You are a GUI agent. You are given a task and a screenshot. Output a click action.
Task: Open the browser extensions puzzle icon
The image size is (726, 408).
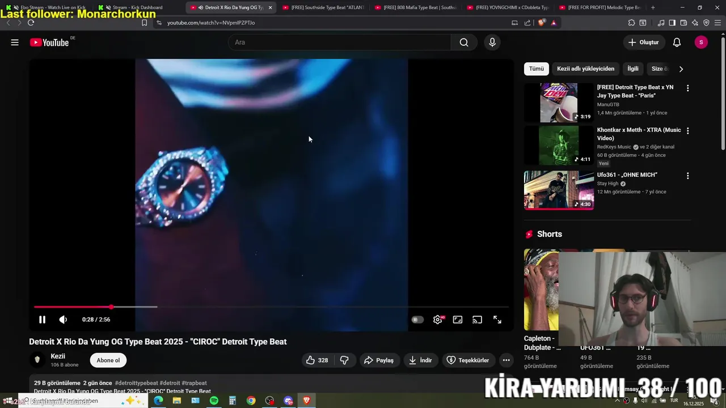tap(631, 23)
